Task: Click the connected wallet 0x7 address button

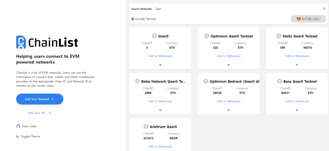Action: point(308,19)
